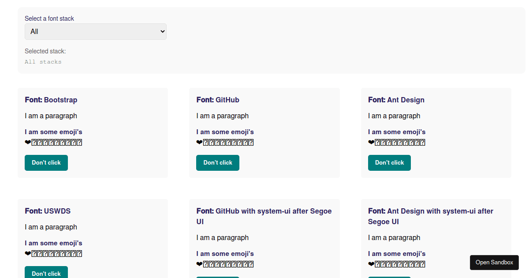Click the 'Font: USWDS' heading
The height and width of the screenshot is (278, 529).
point(48,211)
